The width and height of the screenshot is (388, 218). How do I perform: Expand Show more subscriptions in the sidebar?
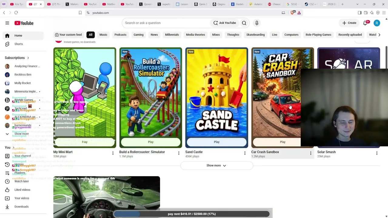tap(22, 134)
